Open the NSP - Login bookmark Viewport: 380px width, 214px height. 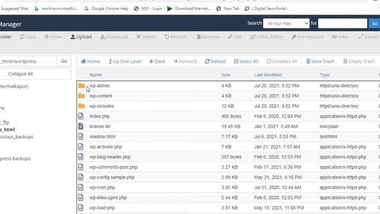pos(148,8)
